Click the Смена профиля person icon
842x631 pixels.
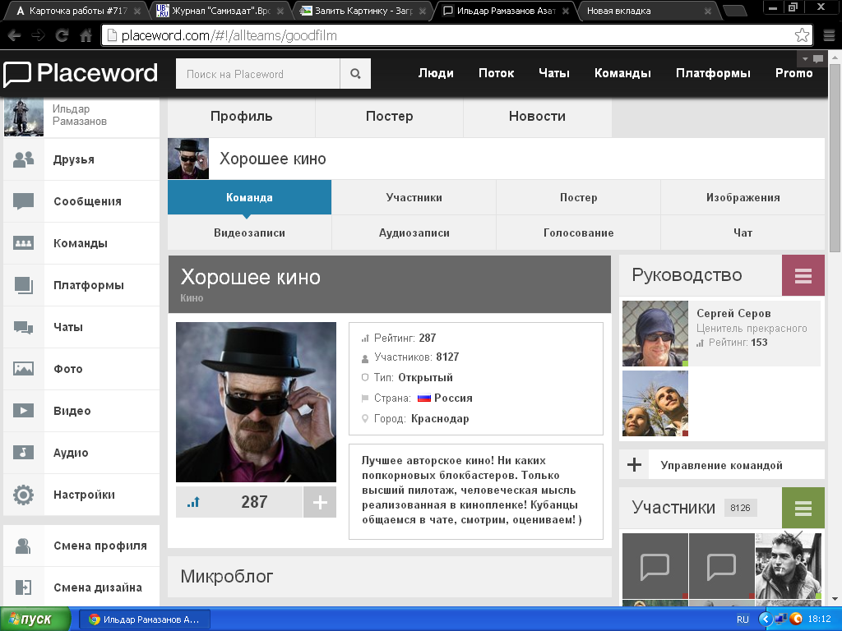tap(23, 546)
